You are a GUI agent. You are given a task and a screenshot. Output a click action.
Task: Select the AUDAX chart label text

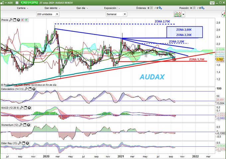[152, 77]
